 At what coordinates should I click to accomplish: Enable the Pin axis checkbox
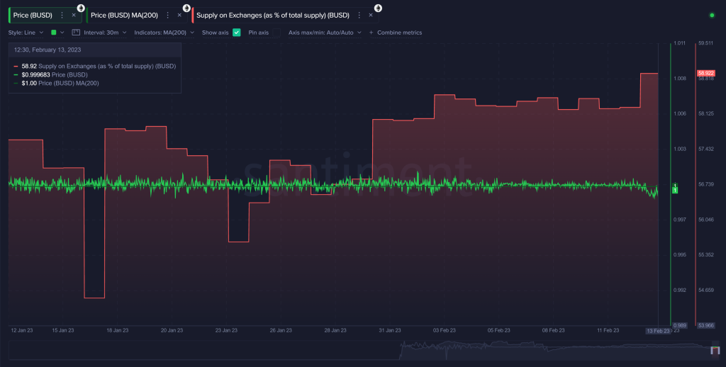(x=277, y=33)
